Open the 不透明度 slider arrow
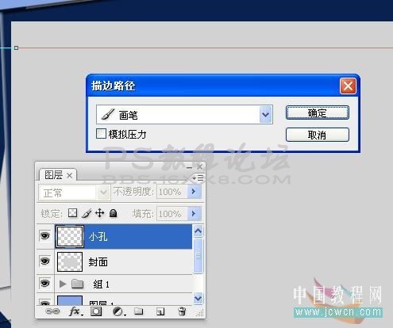This screenshot has height=328, width=393. point(194,192)
